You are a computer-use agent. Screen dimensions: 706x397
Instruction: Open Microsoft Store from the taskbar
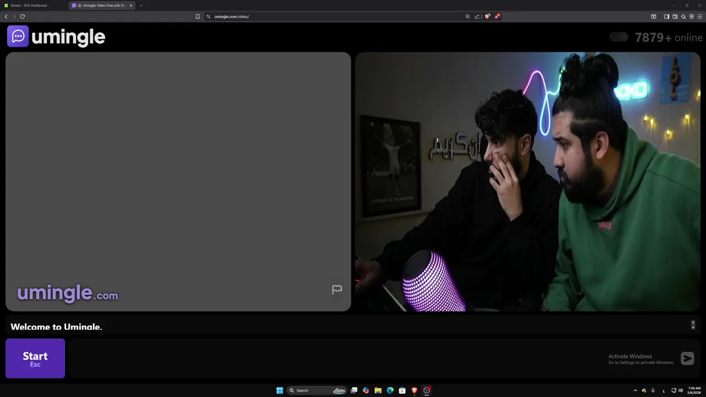click(402, 390)
